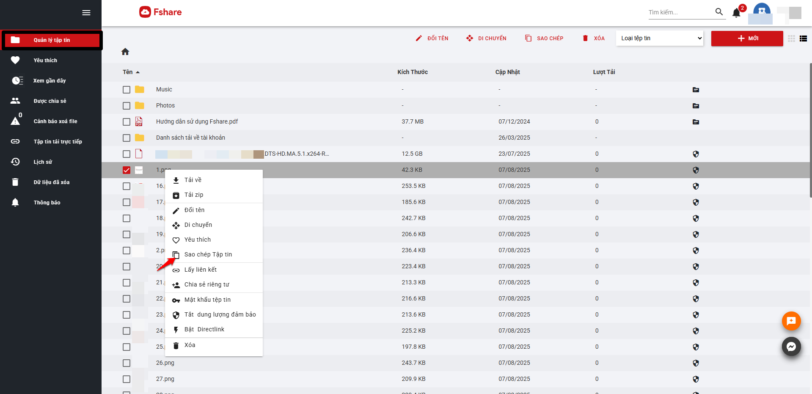Open the user avatar account menu
812x394 pixels.
click(762, 11)
